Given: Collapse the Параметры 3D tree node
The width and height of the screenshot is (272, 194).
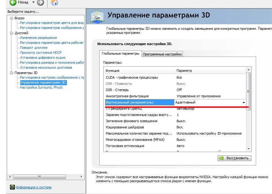Looking at the screenshot, I should click(12, 73).
